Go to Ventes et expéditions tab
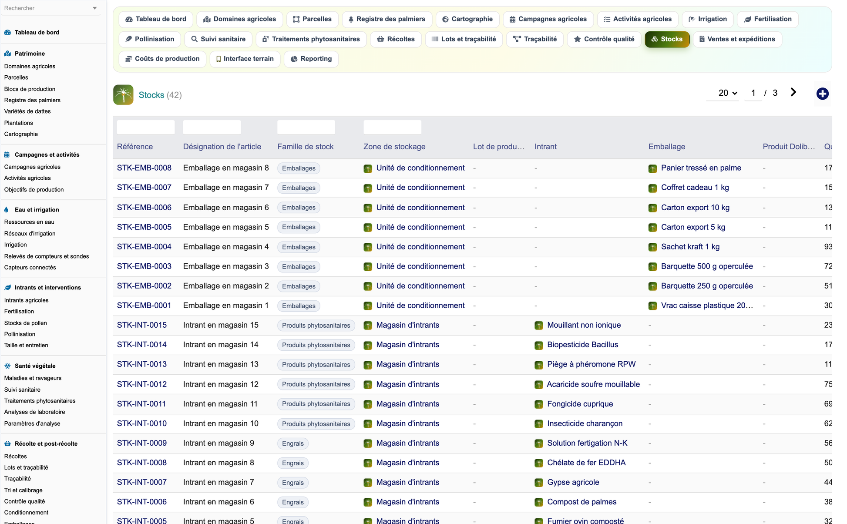This screenshot has height=524, width=847. (x=737, y=39)
